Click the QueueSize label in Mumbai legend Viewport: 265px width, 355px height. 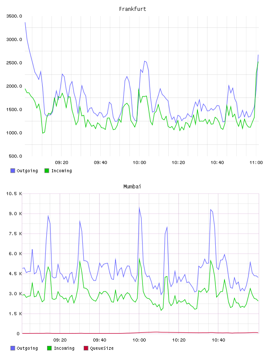click(102, 348)
